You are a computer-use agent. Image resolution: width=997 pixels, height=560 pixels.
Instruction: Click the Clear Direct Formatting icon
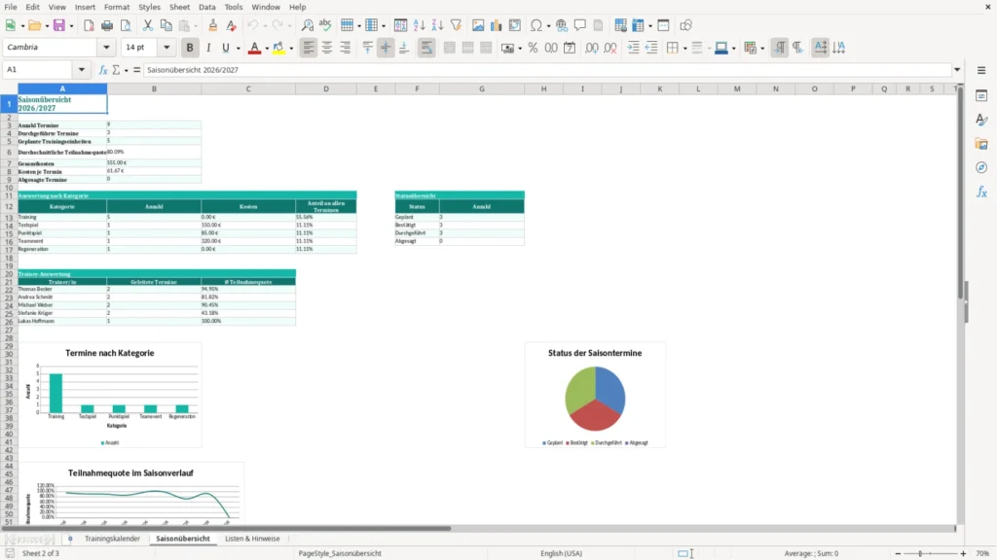[231, 25]
